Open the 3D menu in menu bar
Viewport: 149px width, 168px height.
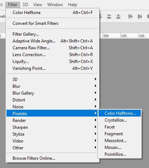[25, 5]
